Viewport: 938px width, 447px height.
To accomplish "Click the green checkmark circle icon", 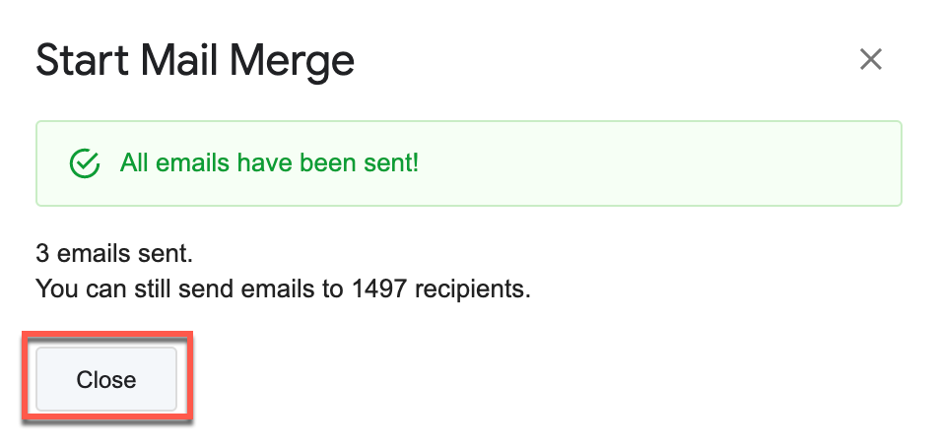I will 86,163.
